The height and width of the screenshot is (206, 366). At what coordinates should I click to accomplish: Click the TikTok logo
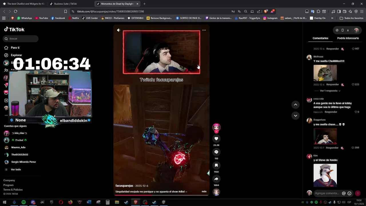coord(14,29)
